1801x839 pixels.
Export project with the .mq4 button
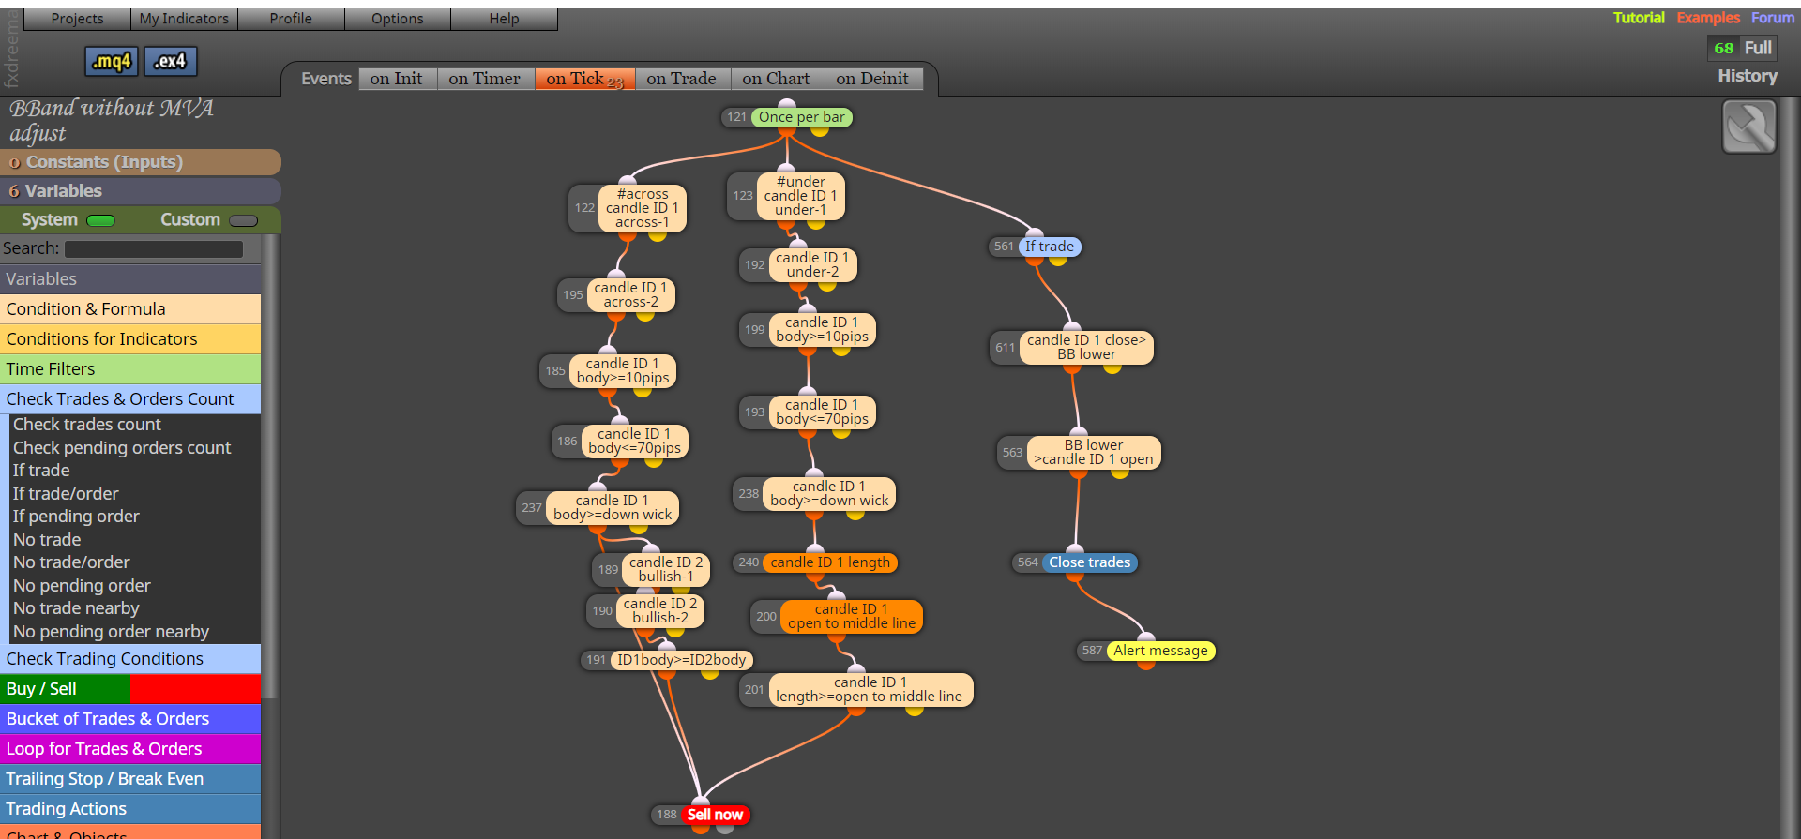pyautogui.click(x=112, y=62)
